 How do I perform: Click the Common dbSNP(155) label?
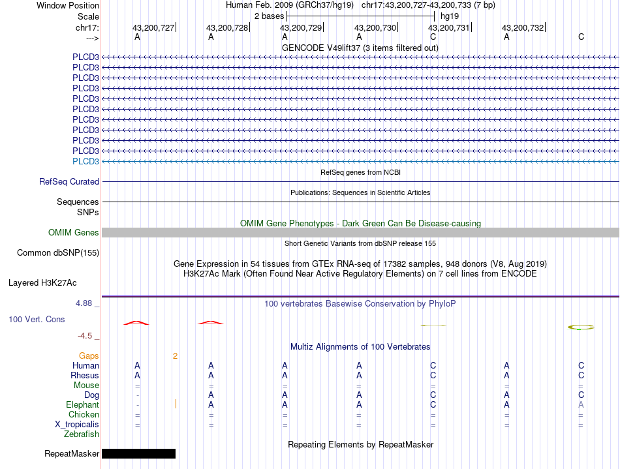point(57,253)
